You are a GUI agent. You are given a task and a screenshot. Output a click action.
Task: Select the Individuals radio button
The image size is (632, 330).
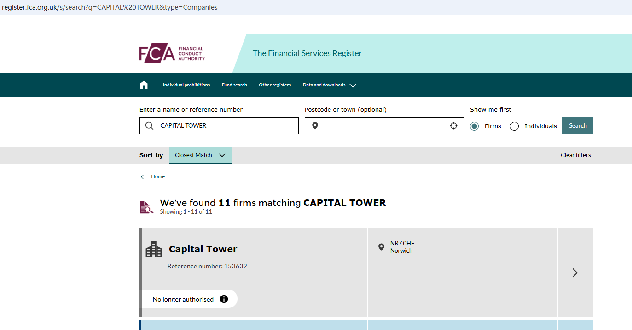pyautogui.click(x=515, y=126)
